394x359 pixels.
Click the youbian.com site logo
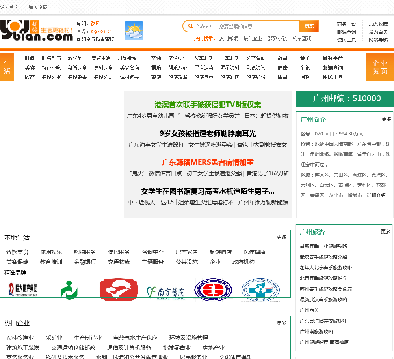point(36,30)
